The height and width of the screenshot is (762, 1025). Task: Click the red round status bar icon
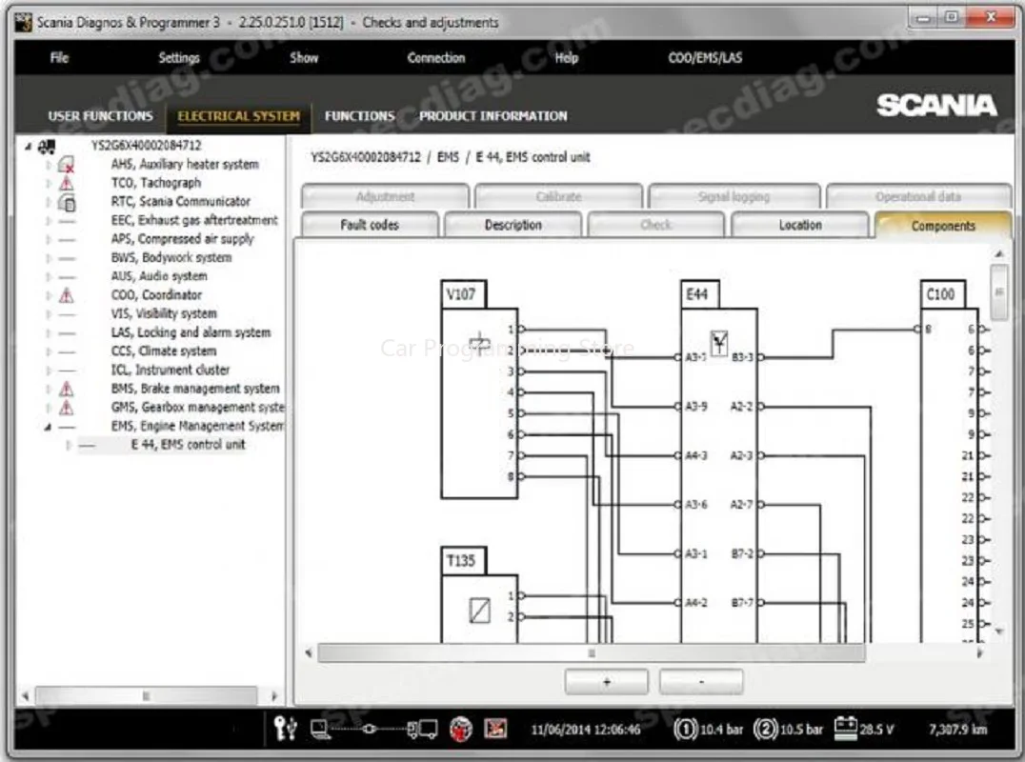(461, 728)
